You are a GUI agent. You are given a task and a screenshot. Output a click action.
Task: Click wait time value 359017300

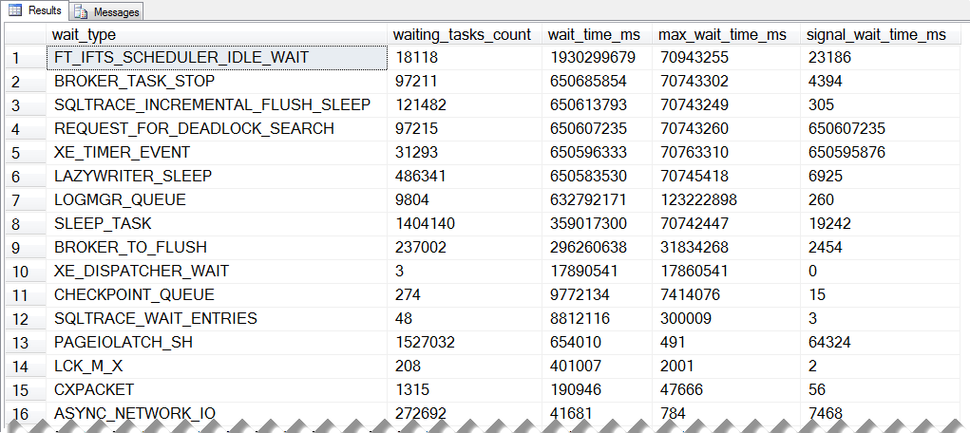(598, 224)
